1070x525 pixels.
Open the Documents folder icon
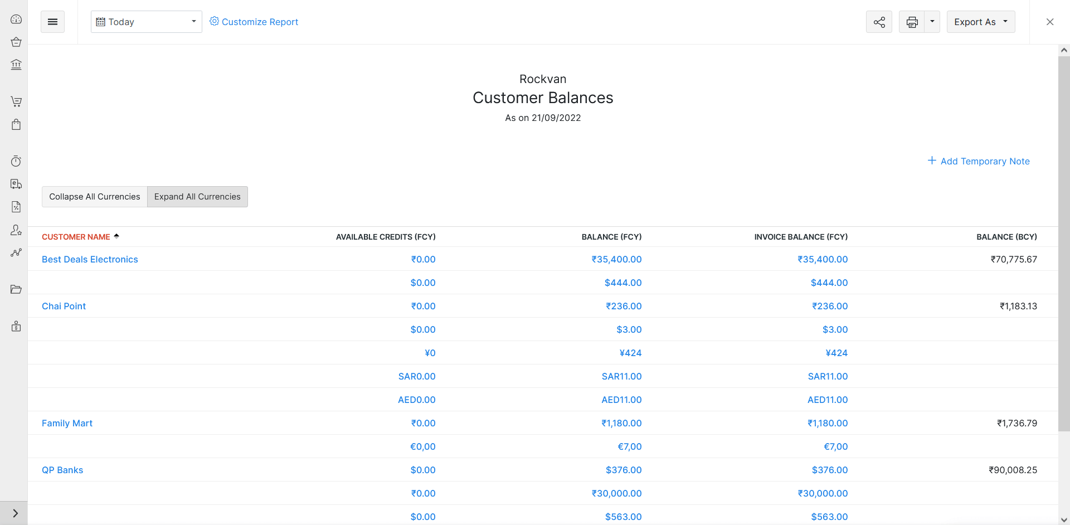tap(16, 289)
